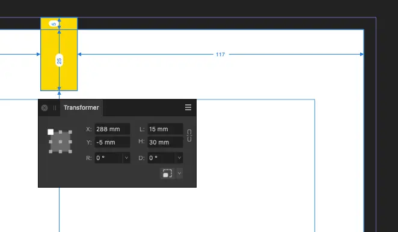The width and height of the screenshot is (398, 232).
Task: Open the Transformer panel hamburger menu
Action: coord(188,107)
